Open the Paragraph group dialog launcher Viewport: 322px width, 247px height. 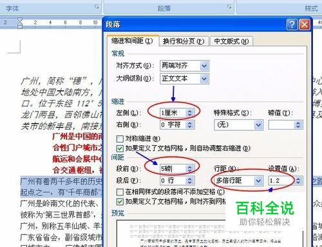coord(229,7)
